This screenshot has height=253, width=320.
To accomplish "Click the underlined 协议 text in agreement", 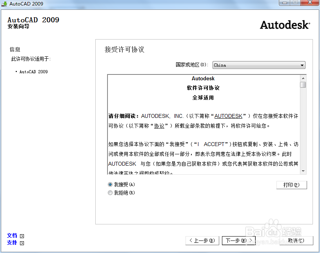I will [x=159, y=126].
